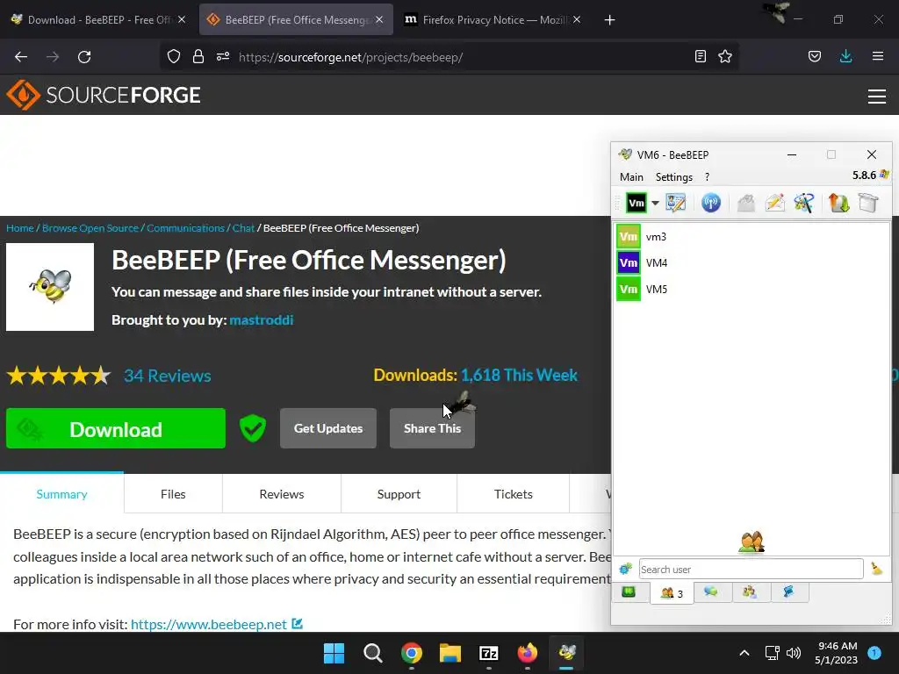Toggle reader view in Firefox

tap(700, 57)
